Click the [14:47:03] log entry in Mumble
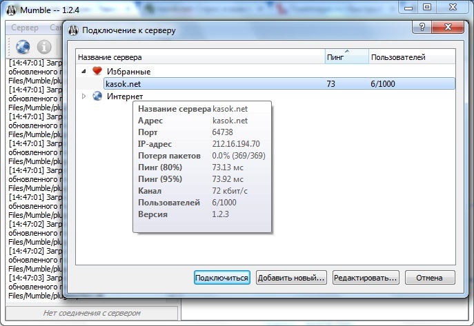Image resolution: width=474 pixels, height=326 pixels. [35, 287]
